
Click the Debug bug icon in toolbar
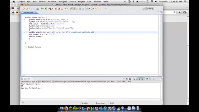point(42,8)
